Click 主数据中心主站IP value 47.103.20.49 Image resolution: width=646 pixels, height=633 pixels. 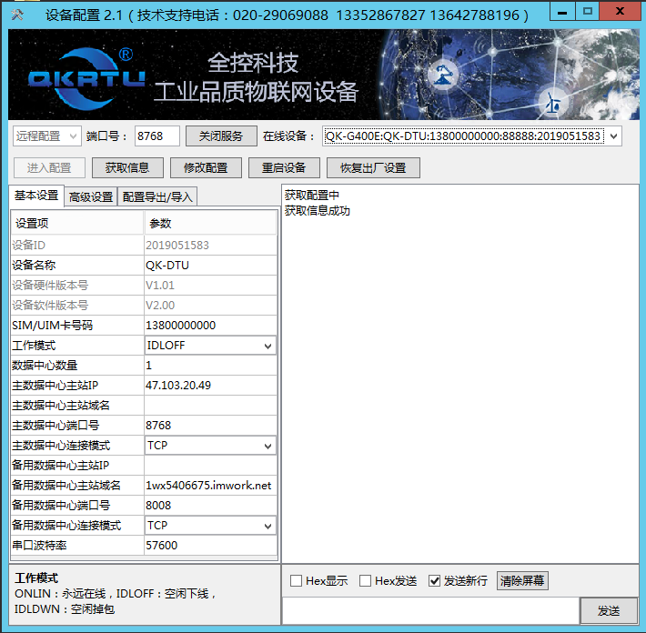[210, 386]
